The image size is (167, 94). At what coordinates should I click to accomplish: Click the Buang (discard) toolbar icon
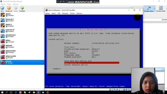(16, 9)
